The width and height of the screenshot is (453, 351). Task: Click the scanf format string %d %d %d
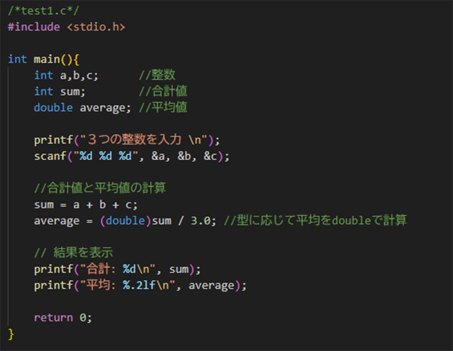(x=106, y=156)
